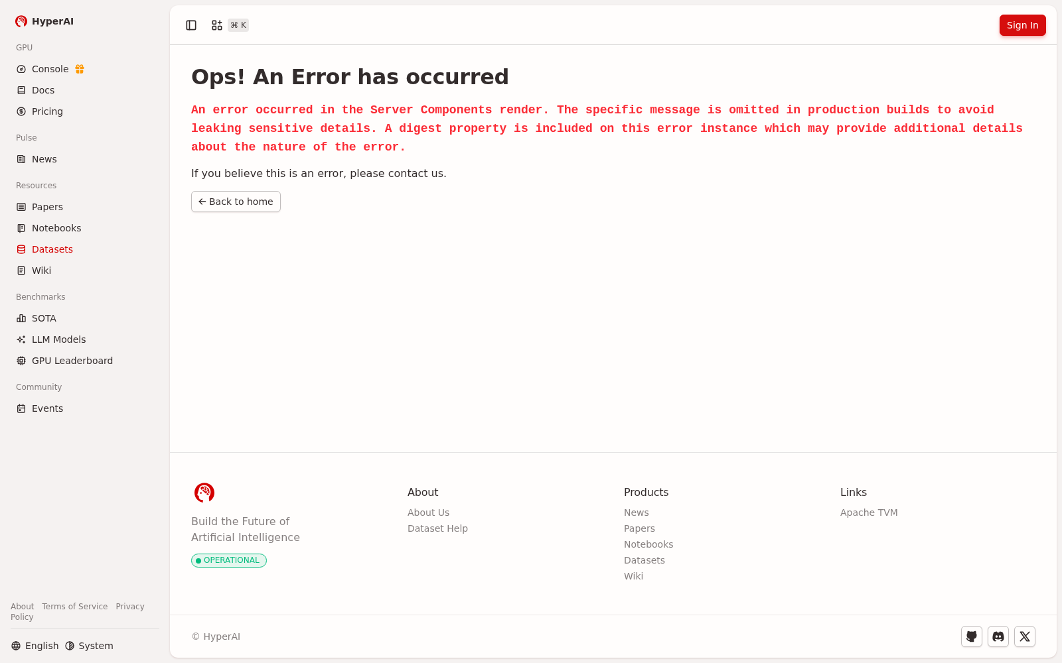This screenshot has width=1062, height=663.
Task: Click the Console gauge icon
Action: 21,69
